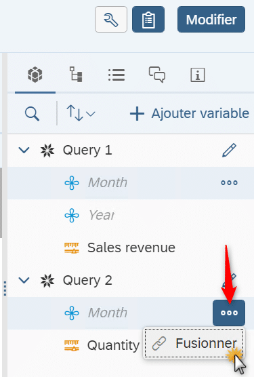
Task: Click more options button for Query 2 Month
Action: tap(229, 313)
